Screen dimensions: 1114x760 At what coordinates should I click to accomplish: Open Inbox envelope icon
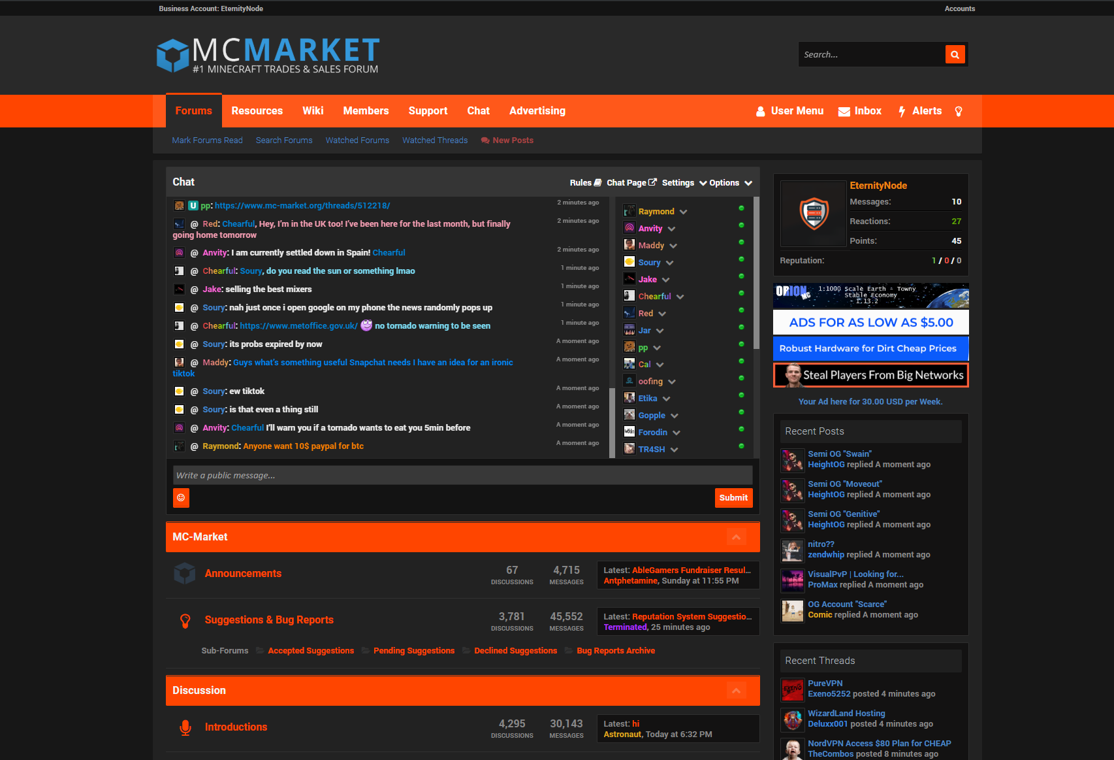click(844, 112)
